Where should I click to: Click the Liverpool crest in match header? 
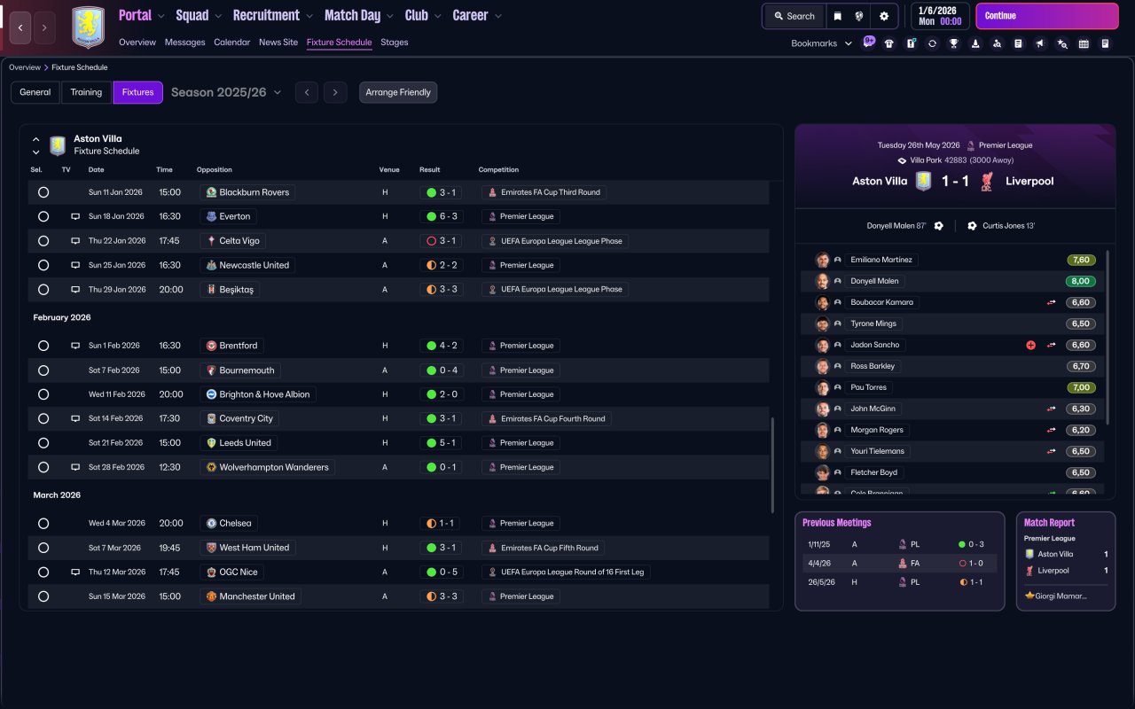[986, 181]
